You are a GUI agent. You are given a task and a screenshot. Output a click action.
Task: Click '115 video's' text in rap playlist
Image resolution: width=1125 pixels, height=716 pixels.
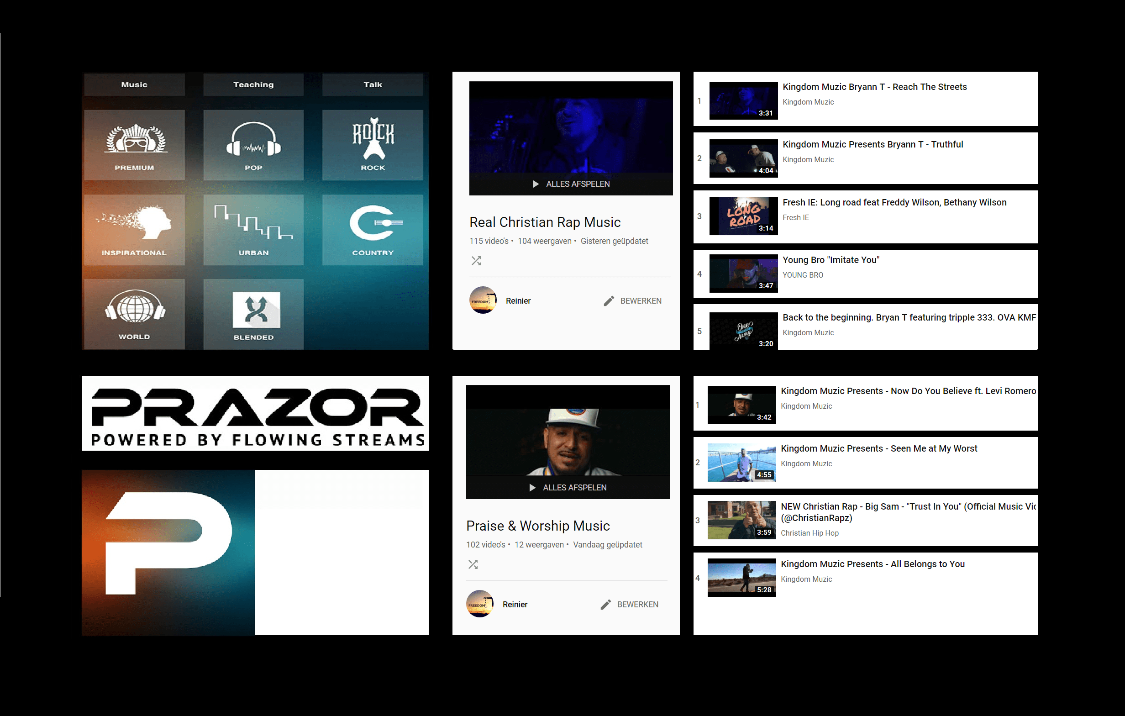489,241
